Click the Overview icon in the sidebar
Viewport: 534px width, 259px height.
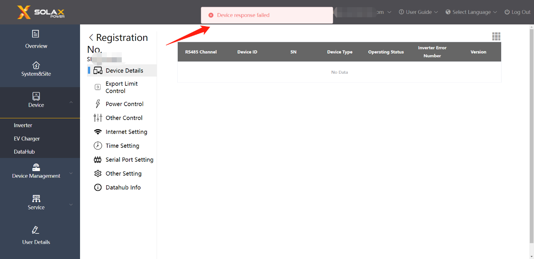click(36, 34)
